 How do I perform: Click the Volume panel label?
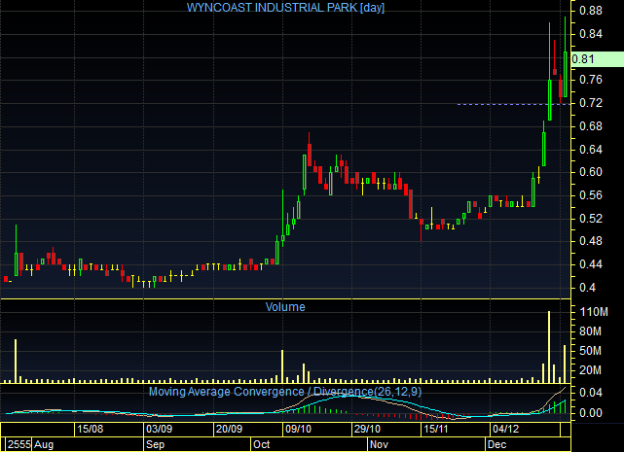tap(285, 307)
